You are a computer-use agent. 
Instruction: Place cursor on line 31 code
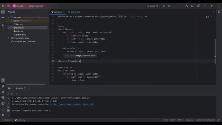coord(69,61)
